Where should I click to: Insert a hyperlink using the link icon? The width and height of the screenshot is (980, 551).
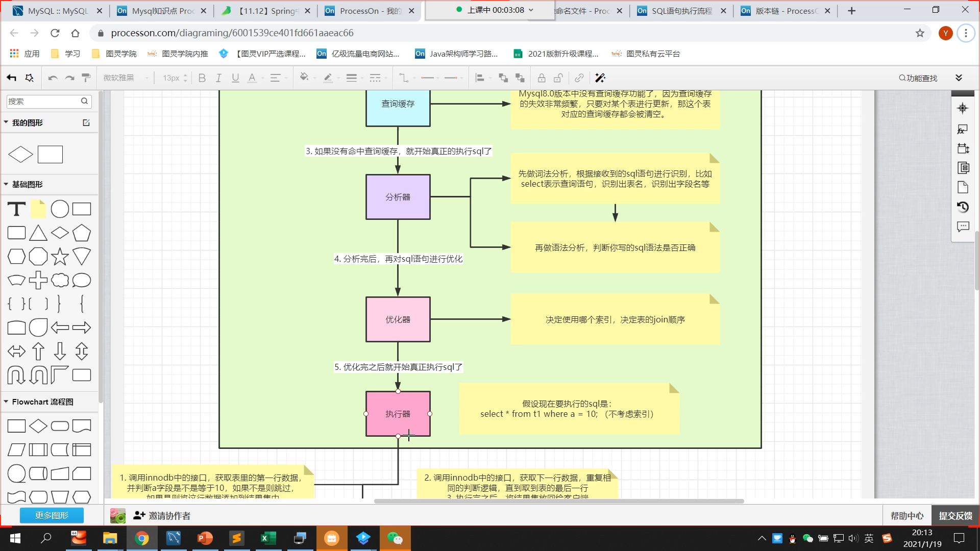point(579,78)
